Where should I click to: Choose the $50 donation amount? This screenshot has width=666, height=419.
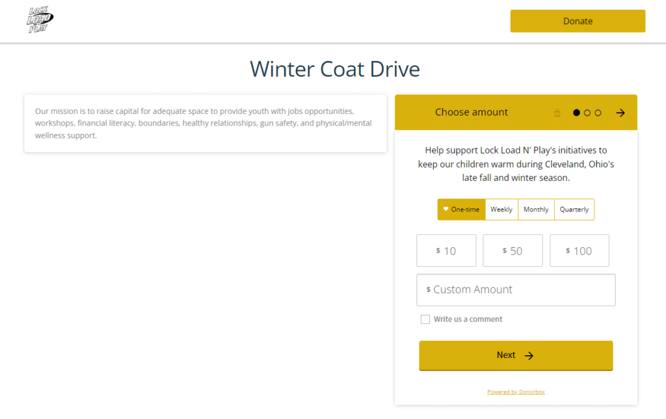pyautogui.click(x=513, y=250)
